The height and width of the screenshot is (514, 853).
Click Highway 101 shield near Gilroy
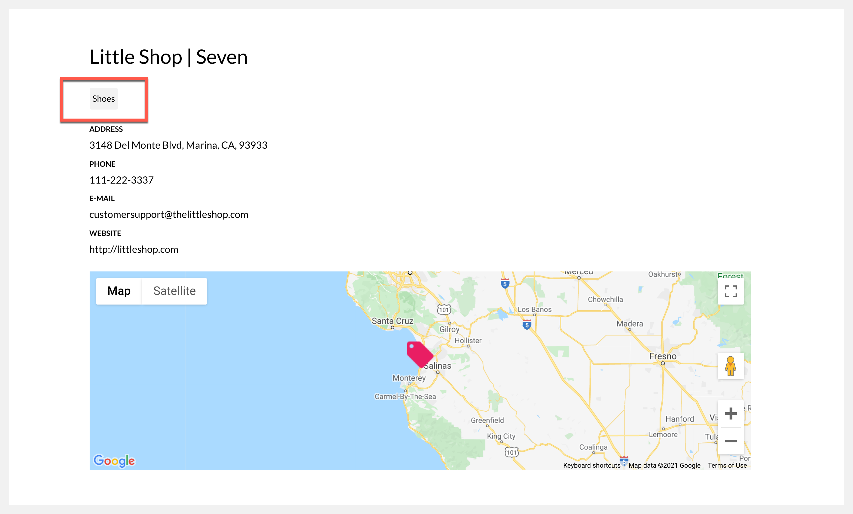444,310
